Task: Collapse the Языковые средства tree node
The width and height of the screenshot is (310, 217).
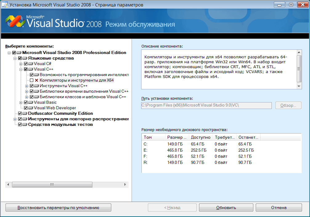Action: pos(15,58)
